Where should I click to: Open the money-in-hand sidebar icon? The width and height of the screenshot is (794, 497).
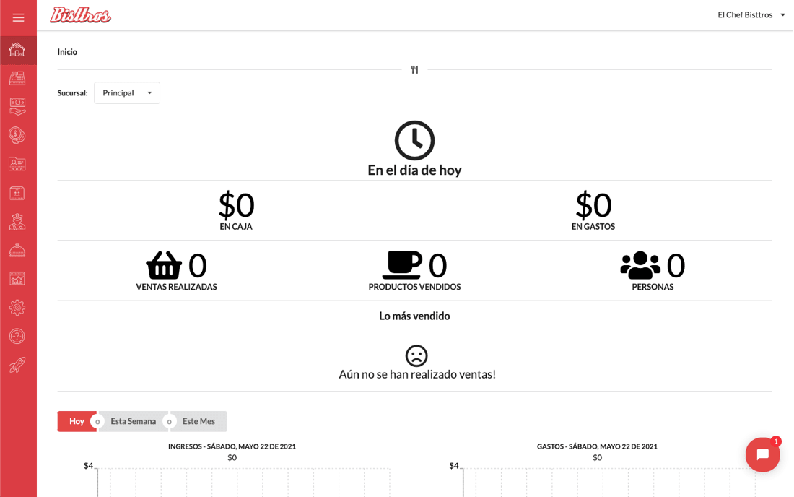click(17, 106)
